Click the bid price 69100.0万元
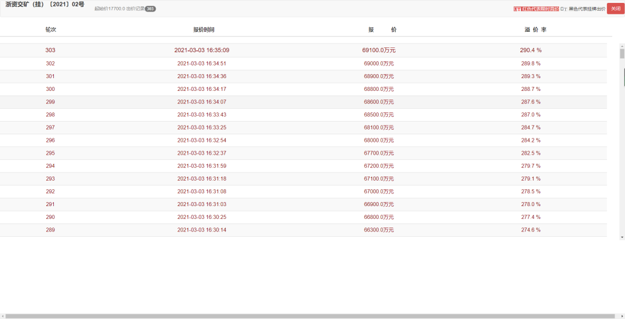 [x=378, y=50]
